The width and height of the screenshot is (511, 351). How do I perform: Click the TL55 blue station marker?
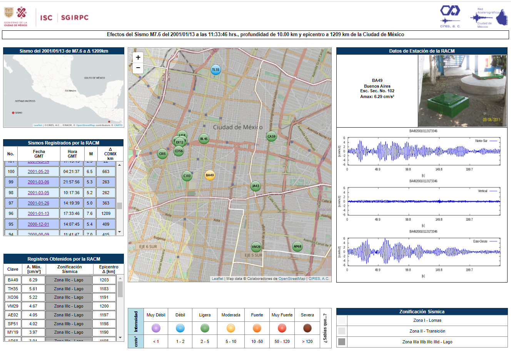pyautogui.click(x=215, y=70)
